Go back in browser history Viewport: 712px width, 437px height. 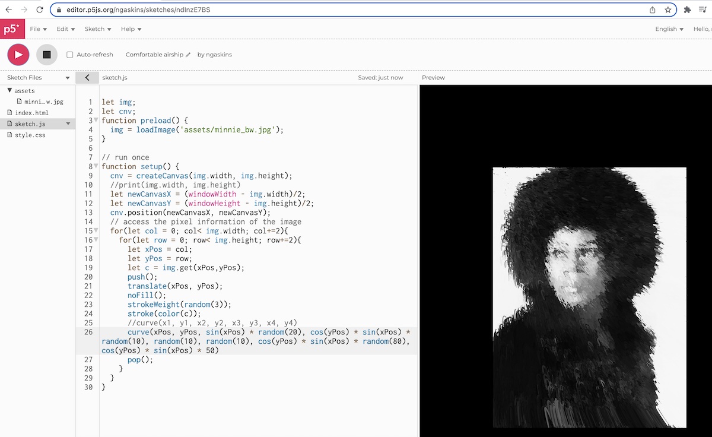pyautogui.click(x=8, y=9)
